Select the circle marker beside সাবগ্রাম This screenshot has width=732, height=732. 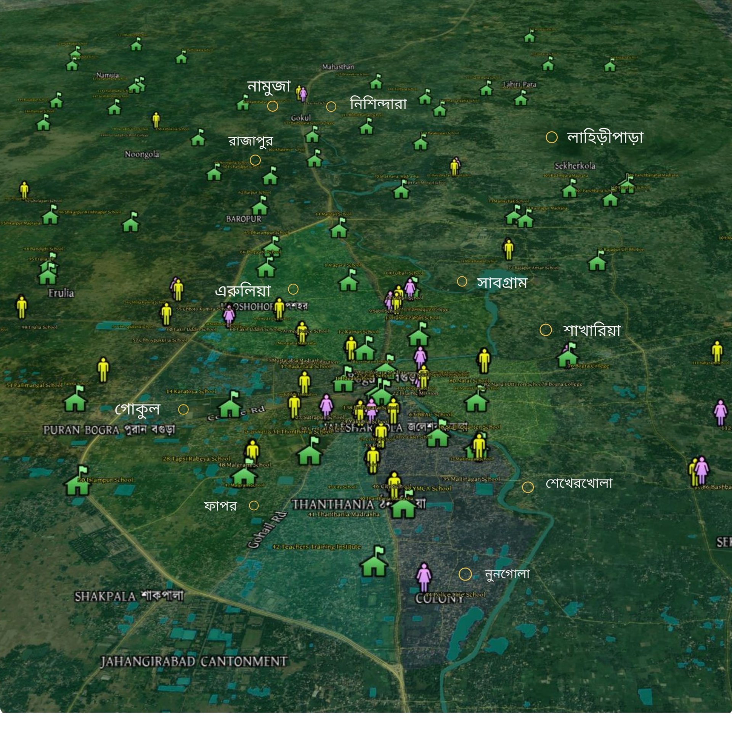point(462,281)
